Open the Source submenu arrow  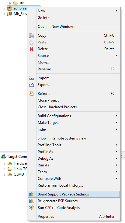[116, 56]
